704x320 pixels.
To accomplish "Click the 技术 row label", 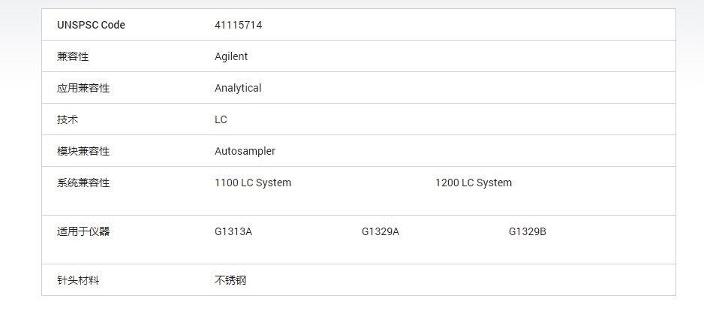I will pyautogui.click(x=68, y=119).
